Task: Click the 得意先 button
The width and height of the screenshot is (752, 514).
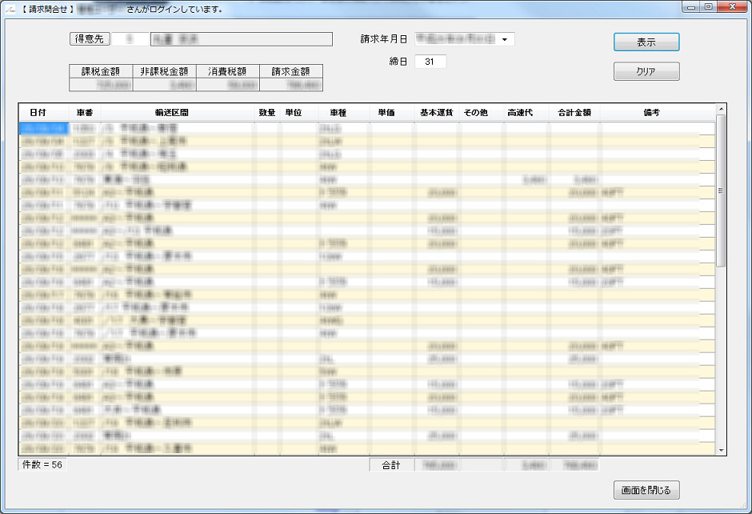Action: click(90, 39)
